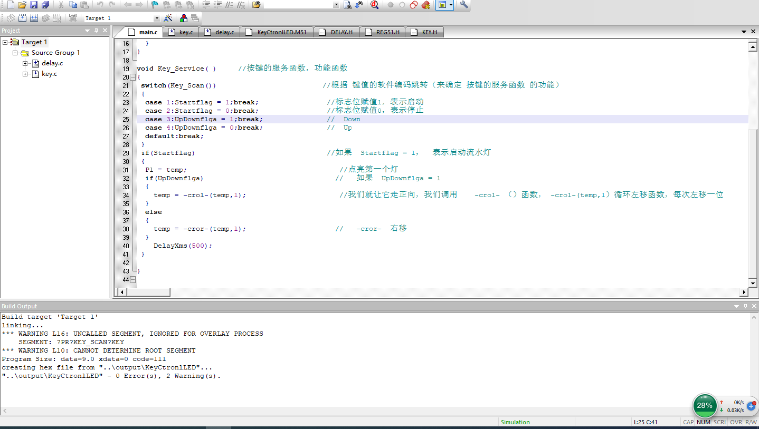
Task: Click the editor horizontal scrollbar right arrow
Action: (745, 291)
